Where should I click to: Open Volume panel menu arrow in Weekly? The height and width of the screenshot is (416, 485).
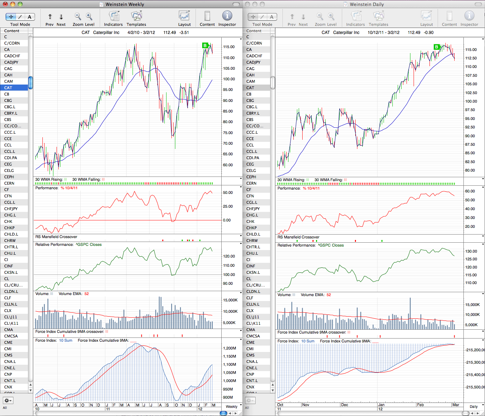tap(241, 293)
